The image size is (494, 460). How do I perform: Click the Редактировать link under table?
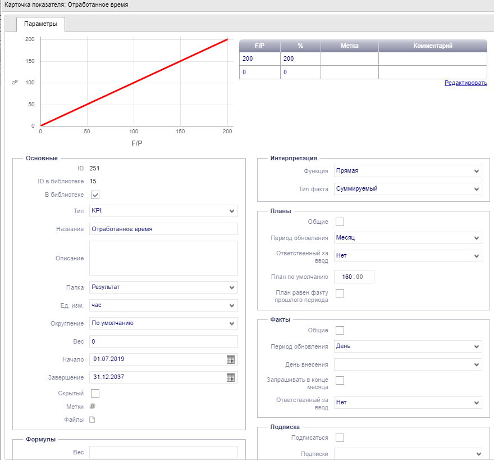465,83
